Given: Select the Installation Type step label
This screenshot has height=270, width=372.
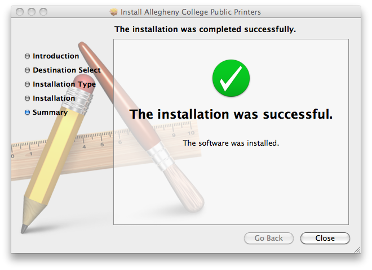Looking at the screenshot, I should (x=64, y=84).
